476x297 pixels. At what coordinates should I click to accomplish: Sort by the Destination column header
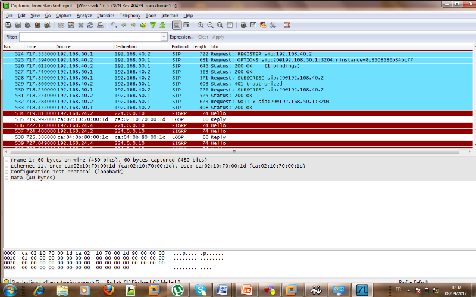click(x=126, y=46)
